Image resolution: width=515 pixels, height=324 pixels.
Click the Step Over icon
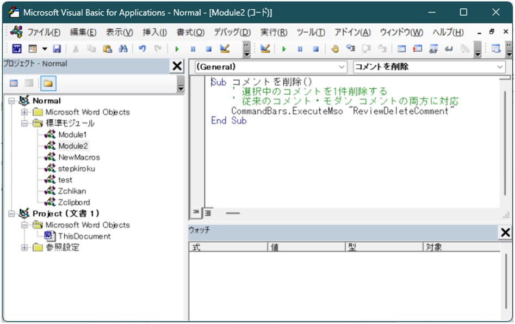pyautogui.click(x=366, y=48)
